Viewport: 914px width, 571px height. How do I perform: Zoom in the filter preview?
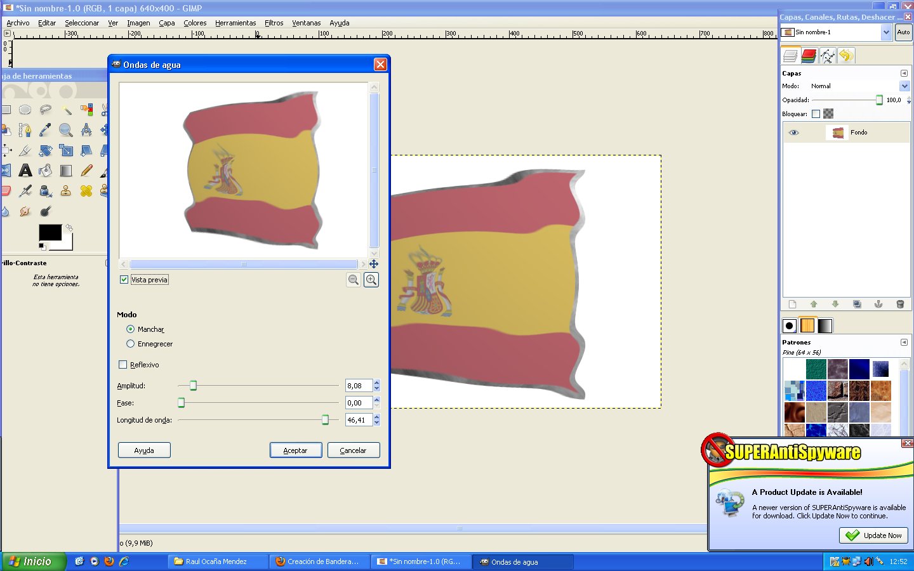tap(371, 280)
